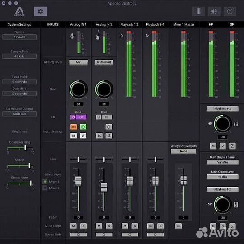Click Dim button under HP knob
The height and width of the screenshot is (244, 244).
point(222,146)
